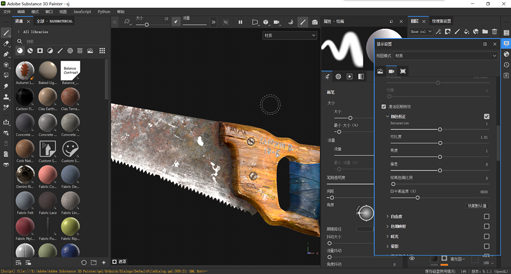Add a folder in the layers panel

tap(485, 32)
